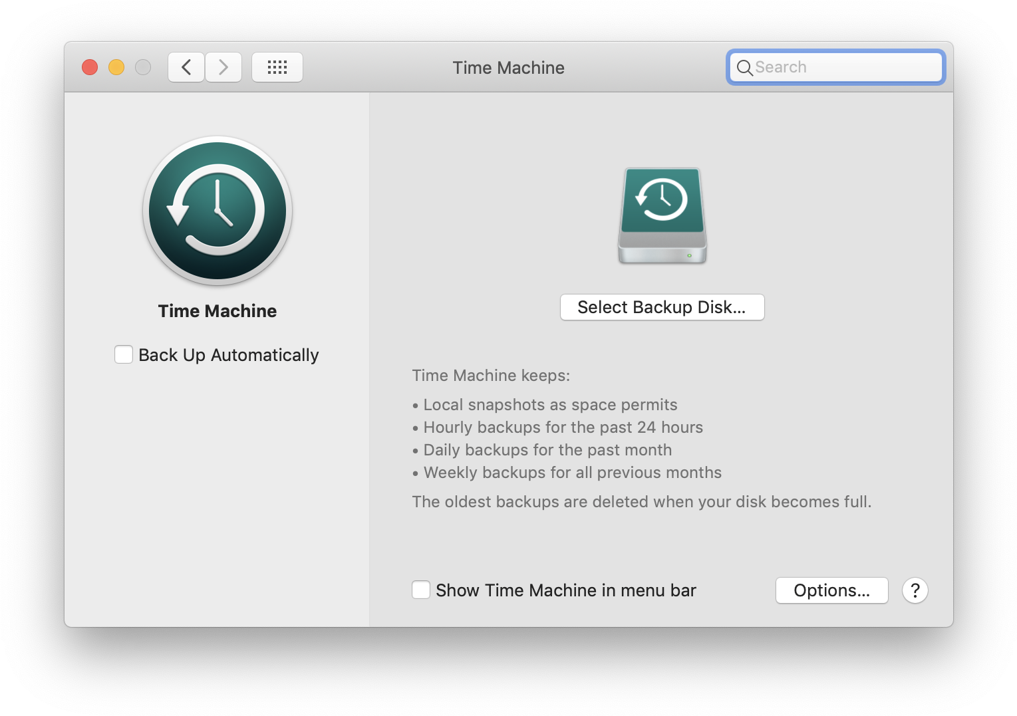1017x716 pixels.
Task: Open the help question mark button
Action: (915, 590)
